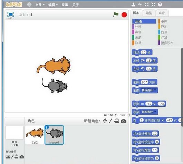Choose new sprite from library
The height and width of the screenshot is (164, 183).
tap(105, 121)
